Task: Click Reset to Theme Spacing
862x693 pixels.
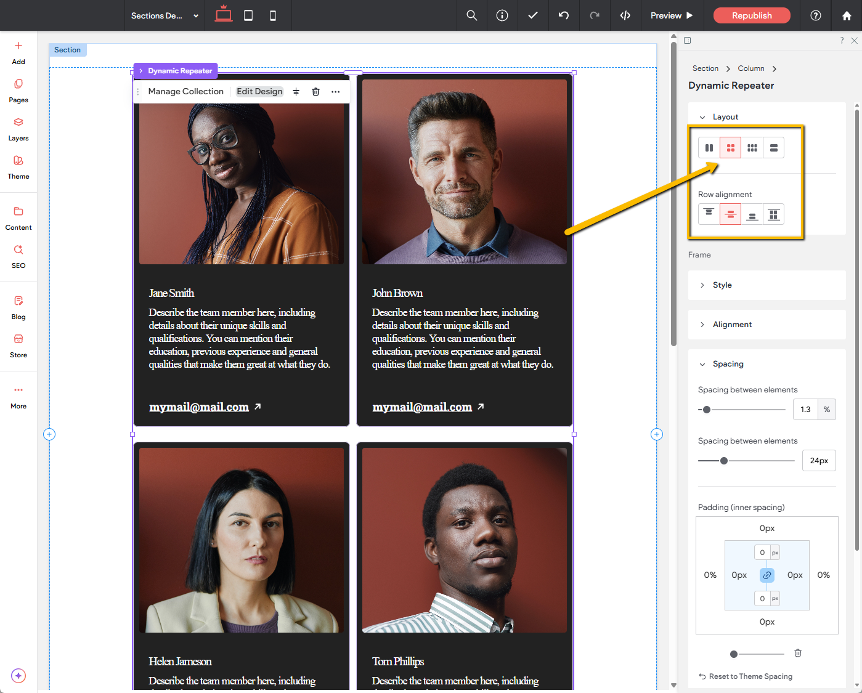Action: (x=746, y=676)
